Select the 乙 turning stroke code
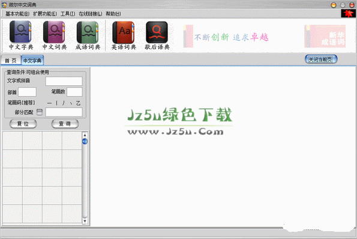This screenshot has width=357, height=239. [x=78, y=103]
